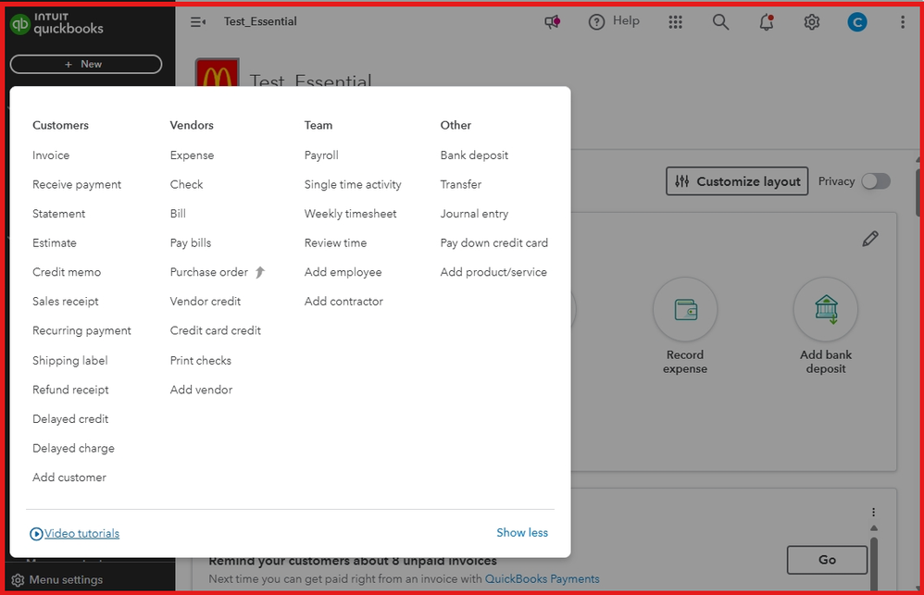This screenshot has height=595, width=924.
Task: Click the Test_Essential company name in header
Action: click(x=260, y=22)
